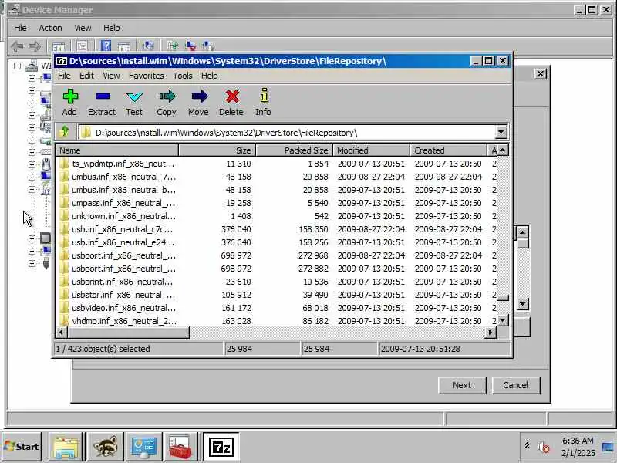Click Cancel button in wizard dialog
617x463 pixels.
tap(516, 385)
